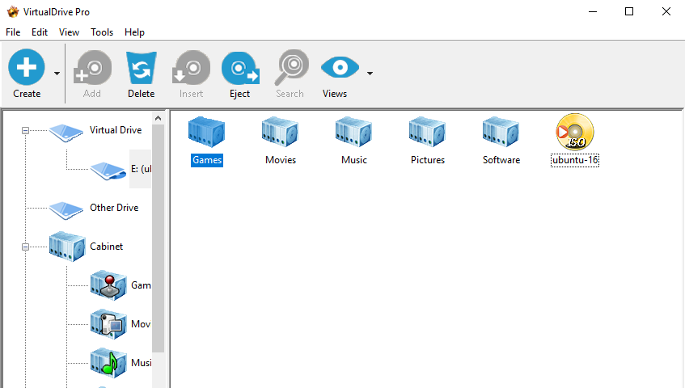Open the Create dropdown arrow
Screen dimensions: 685x388
(57, 74)
